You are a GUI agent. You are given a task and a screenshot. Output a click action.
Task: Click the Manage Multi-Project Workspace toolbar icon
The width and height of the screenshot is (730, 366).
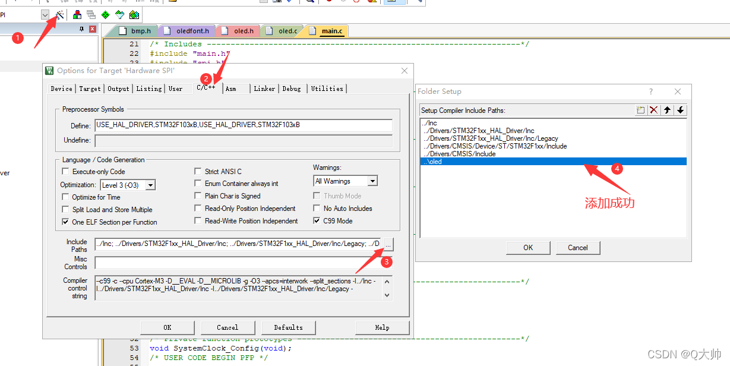pos(91,14)
